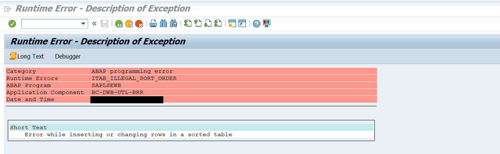The width and height of the screenshot is (500, 154).
Task: Click the orange Exit icon
Action: point(129,24)
